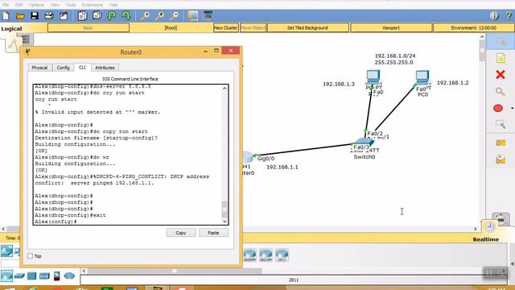This screenshot has width=515, height=290.
Task: Click the Hubs device category icon
Action: coord(32,275)
